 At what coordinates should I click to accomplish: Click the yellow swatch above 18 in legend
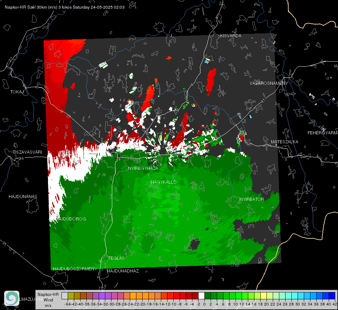[264, 296]
